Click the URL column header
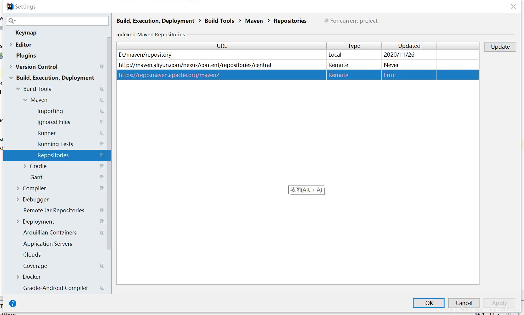Screen dimensions: 524x315 pos(221,46)
